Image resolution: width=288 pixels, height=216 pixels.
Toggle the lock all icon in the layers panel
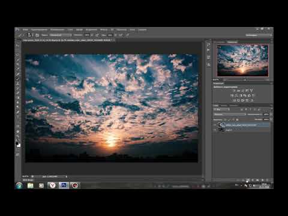237,119
